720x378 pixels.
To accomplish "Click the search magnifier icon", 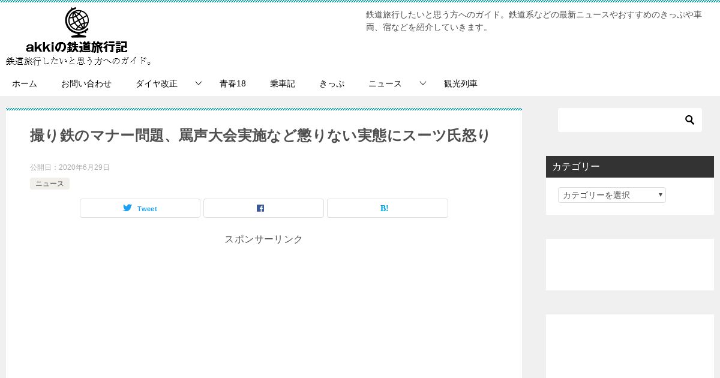I will 690,120.
